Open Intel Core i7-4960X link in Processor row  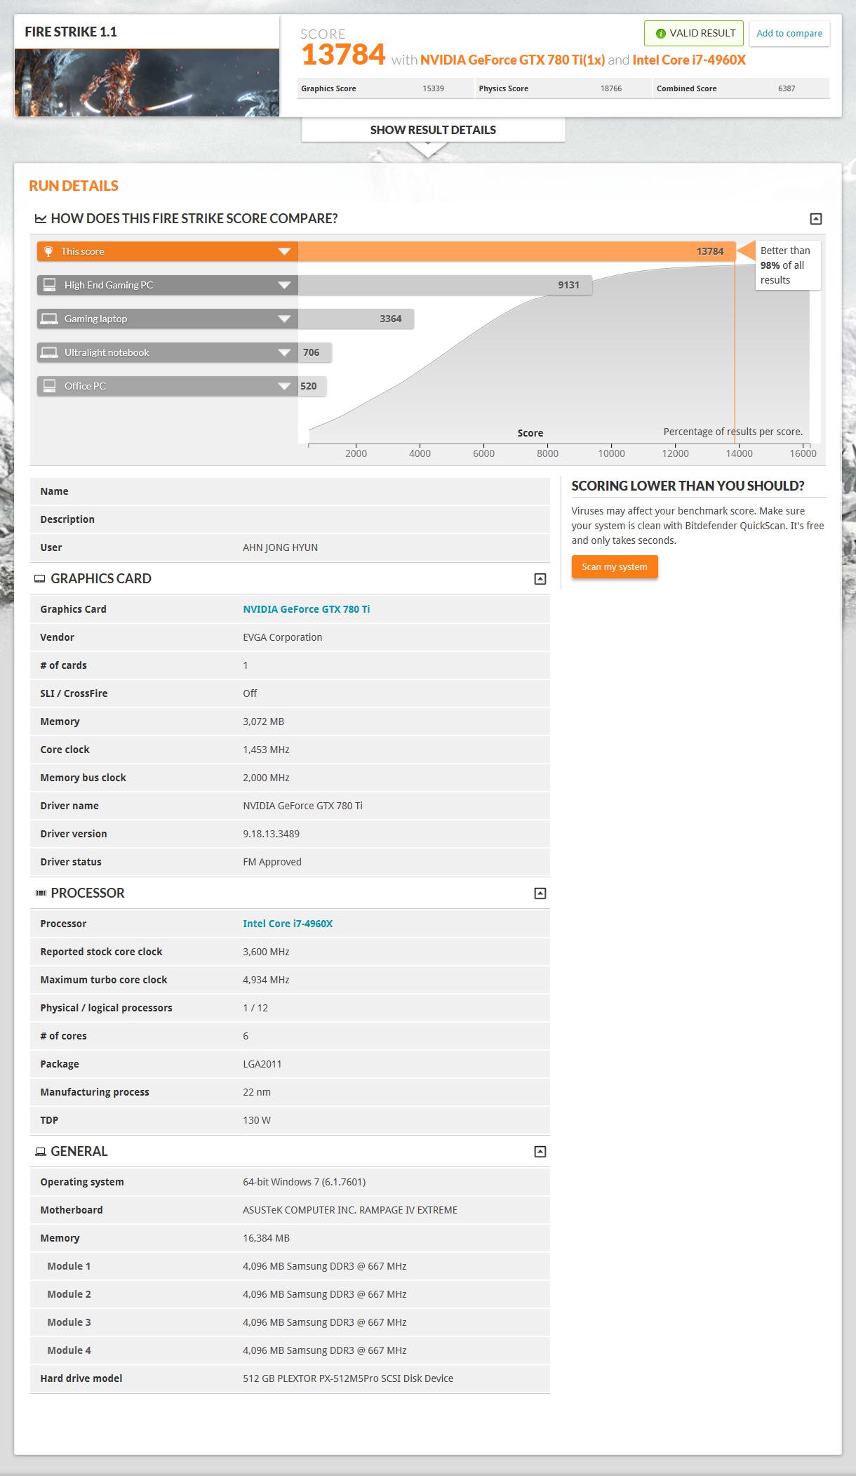288,924
